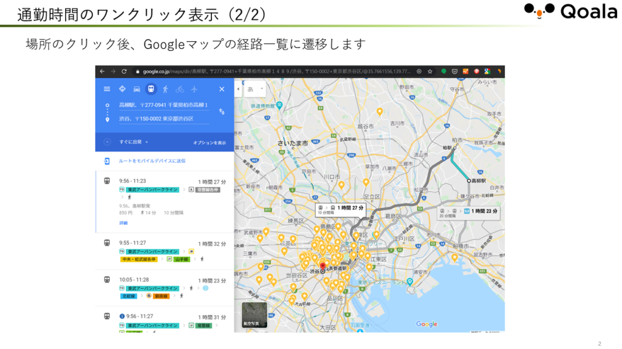The width and height of the screenshot is (622, 349).
Task: Swap origin and destination with reverse arrows
Action: pyautogui.click(x=222, y=111)
